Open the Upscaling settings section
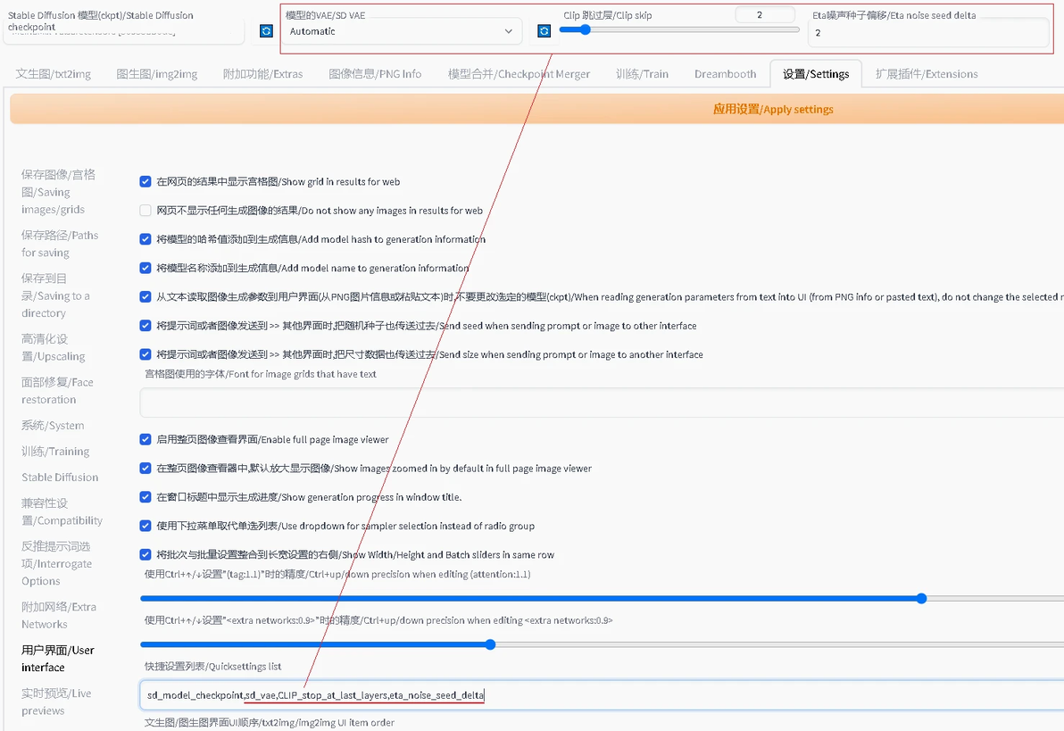This screenshot has height=731, width=1064. point(53,347)
